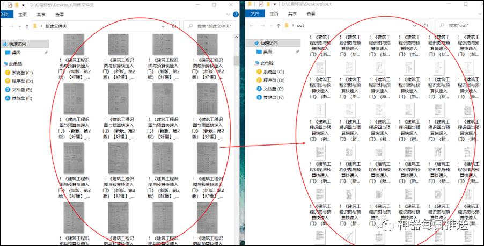Screen dimensions: 484x246
Task: Switch to 主页 tab in 新建文件夹 window
Action: point(23,15)
